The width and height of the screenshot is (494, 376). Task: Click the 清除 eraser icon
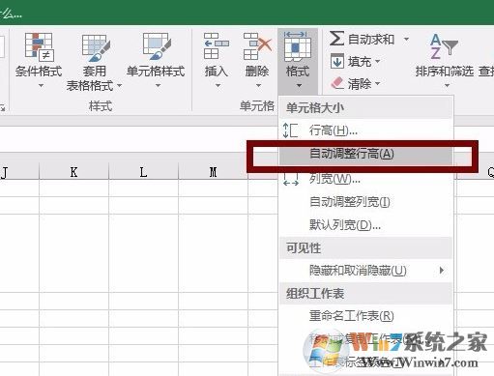click(x=337, y=83)
